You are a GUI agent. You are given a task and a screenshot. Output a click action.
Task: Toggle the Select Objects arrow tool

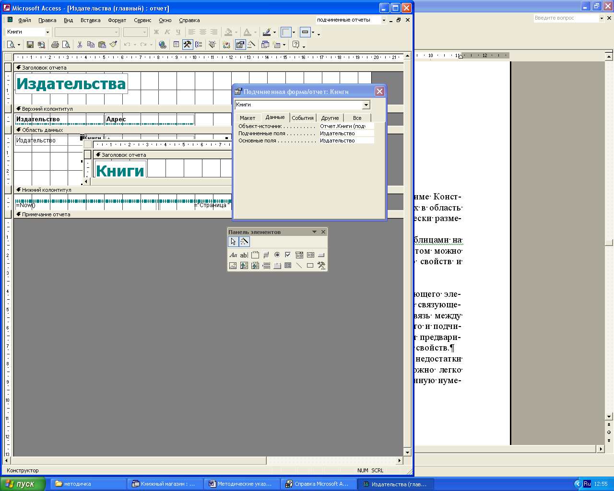click(233, 242)
